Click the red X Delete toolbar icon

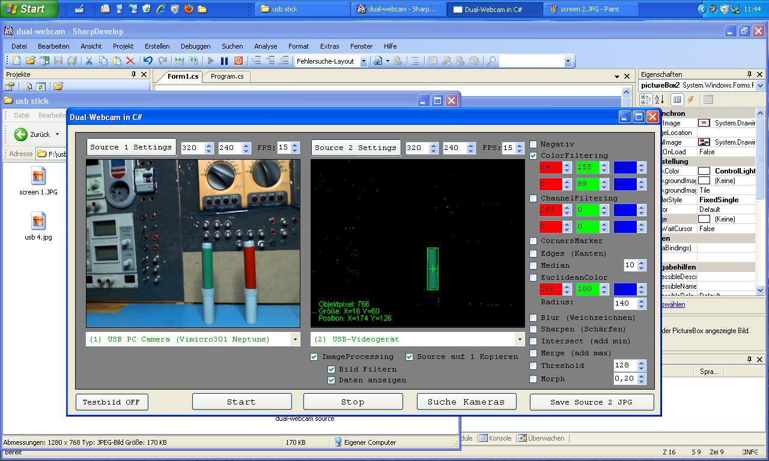(131, 61)
